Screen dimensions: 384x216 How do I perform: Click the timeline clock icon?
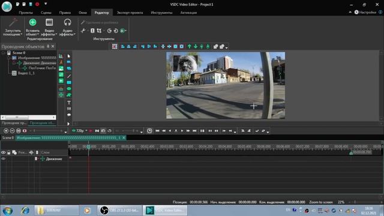(149, 131)
